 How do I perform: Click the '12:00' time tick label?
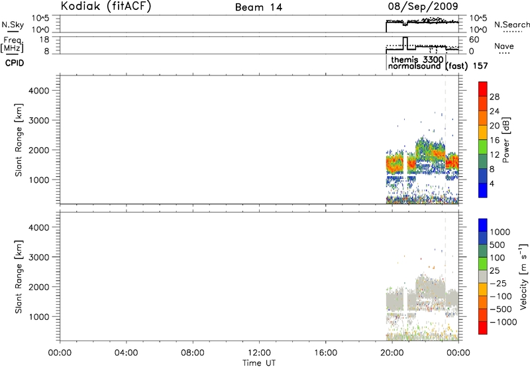point(259,353)
